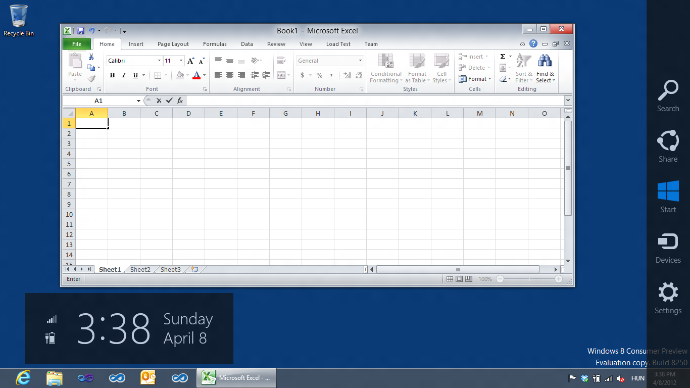Open the Settings charm
Image resolution: width=690 pixels, height=388 pixels.
click(668, 298)
